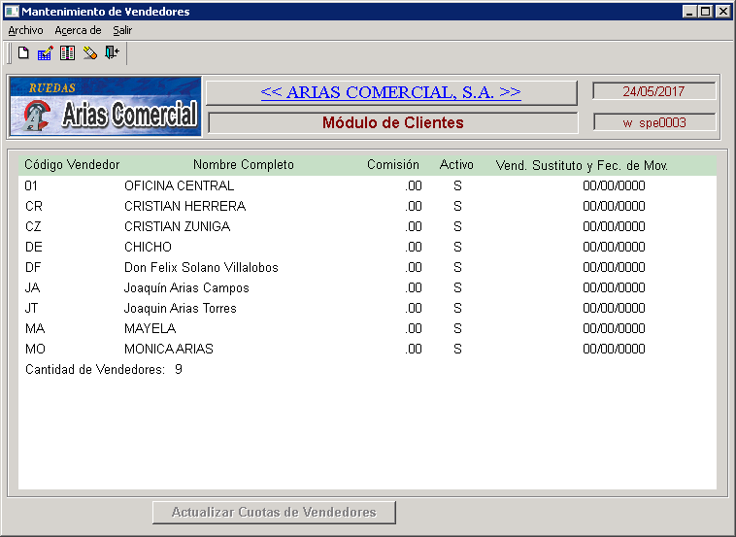Open the book-style listing report icon
This screenshot has width=736, height=537.
coord(67,53)
